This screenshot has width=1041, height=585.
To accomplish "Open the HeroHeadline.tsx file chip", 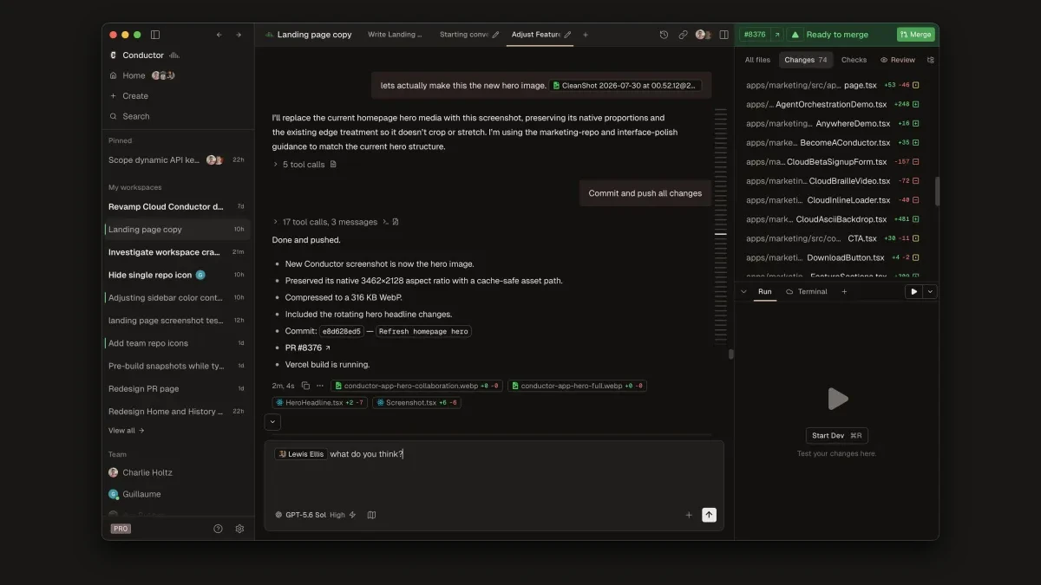I will point(320,403).
